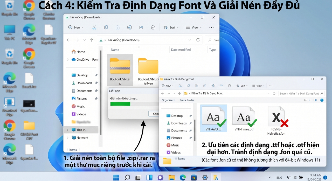
Task: Click the Netai folder button
Action: (187, 100)
